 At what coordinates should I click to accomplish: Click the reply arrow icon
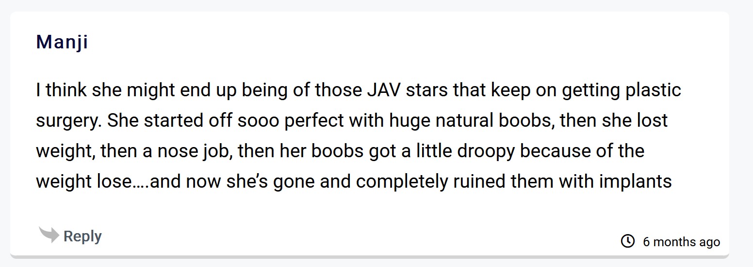(x=49, y=234)
